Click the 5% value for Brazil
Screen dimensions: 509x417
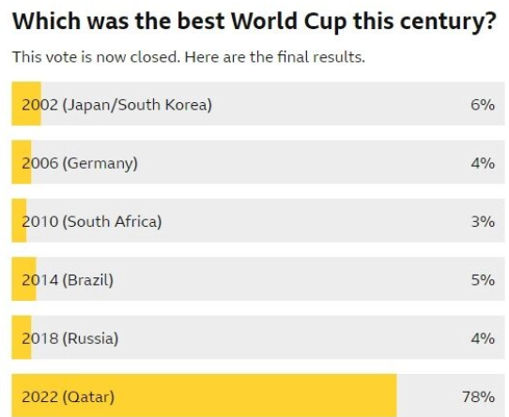click(483, 280)
